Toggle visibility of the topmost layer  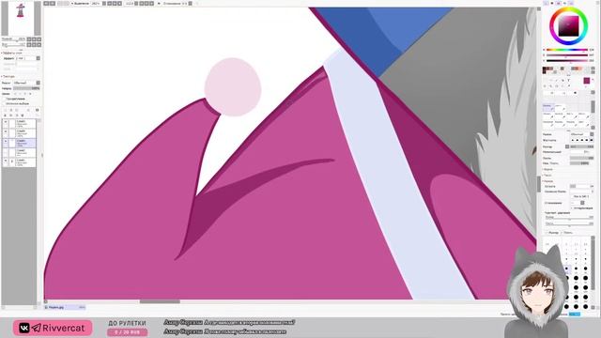click(6, 121)
